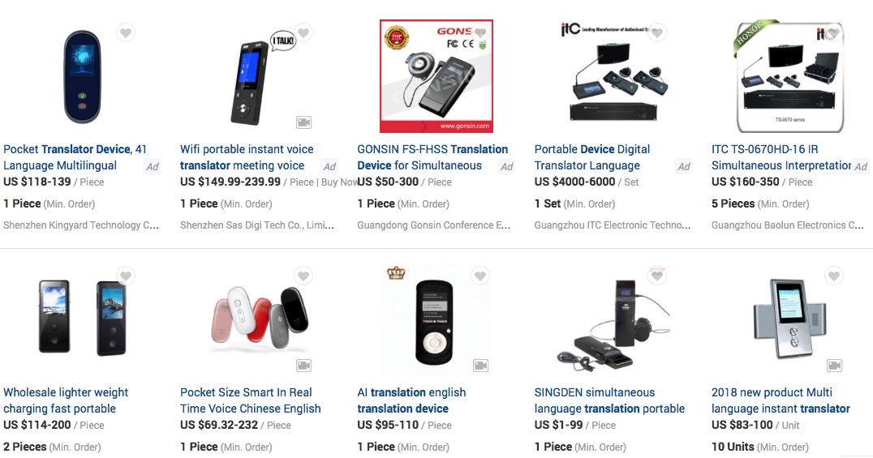
Task: Favorite the Pocket Translator Device with heart icon
Action: click(126, 33)
